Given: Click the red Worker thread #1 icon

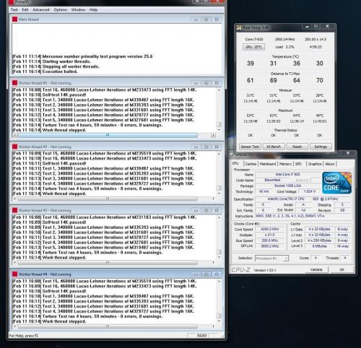Looking at the screenshot, I should coord(14,83).
